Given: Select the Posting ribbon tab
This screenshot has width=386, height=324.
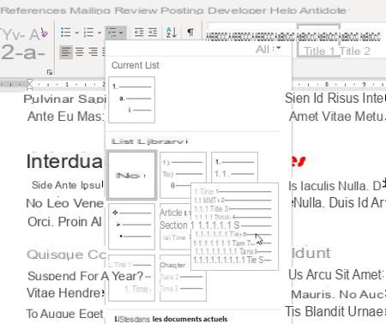Looking at the screenshot, I should (182, 10).
